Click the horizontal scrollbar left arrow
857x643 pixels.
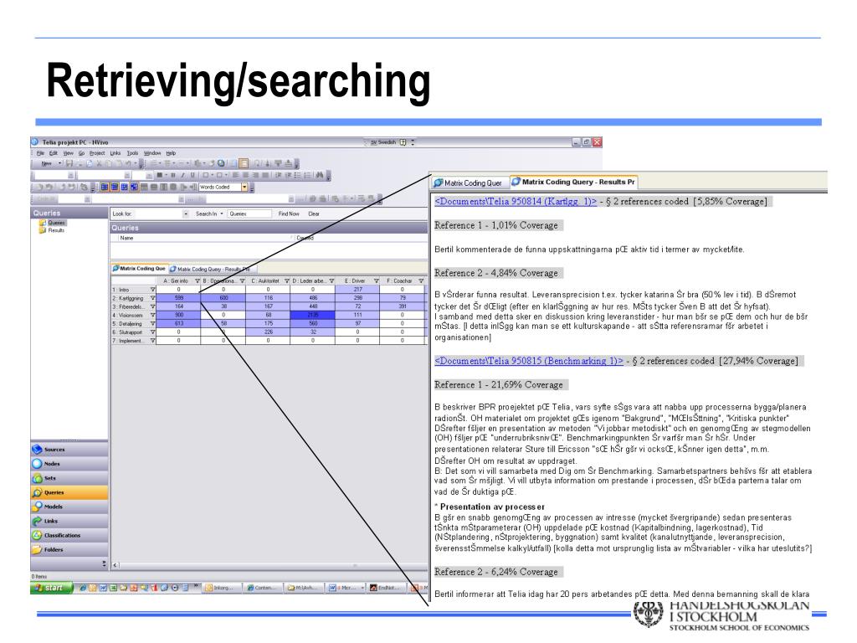point(115,565)
